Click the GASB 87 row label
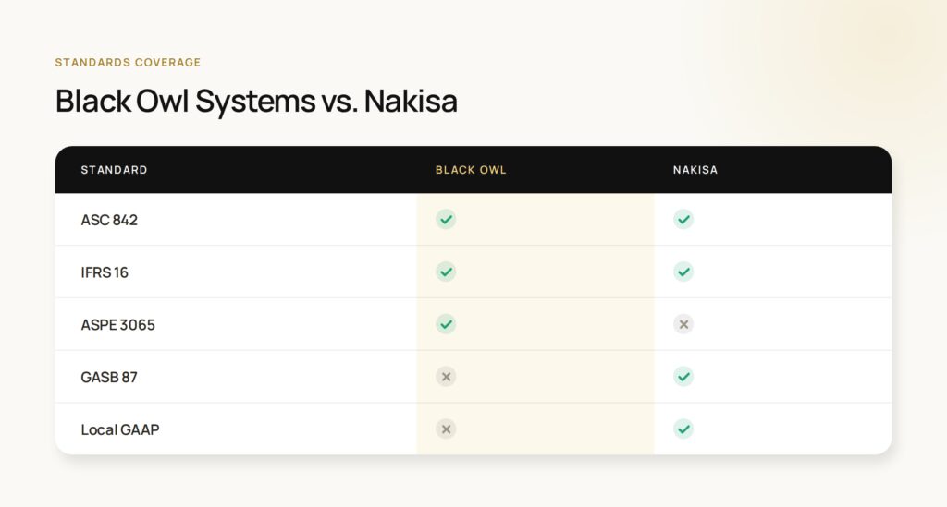Viewport: 947px width, 507px height. (109, 378)
